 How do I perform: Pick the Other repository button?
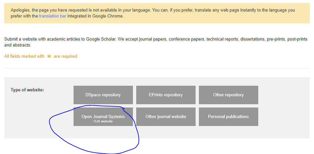228,95
